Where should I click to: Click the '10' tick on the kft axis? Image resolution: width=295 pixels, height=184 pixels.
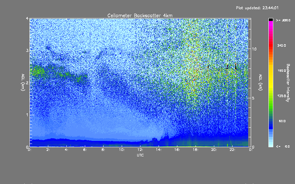[x=254, y=49]
